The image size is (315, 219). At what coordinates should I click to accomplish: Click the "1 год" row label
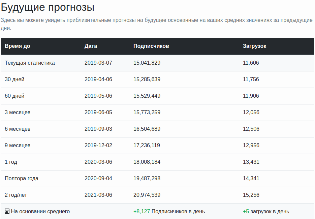11,162
